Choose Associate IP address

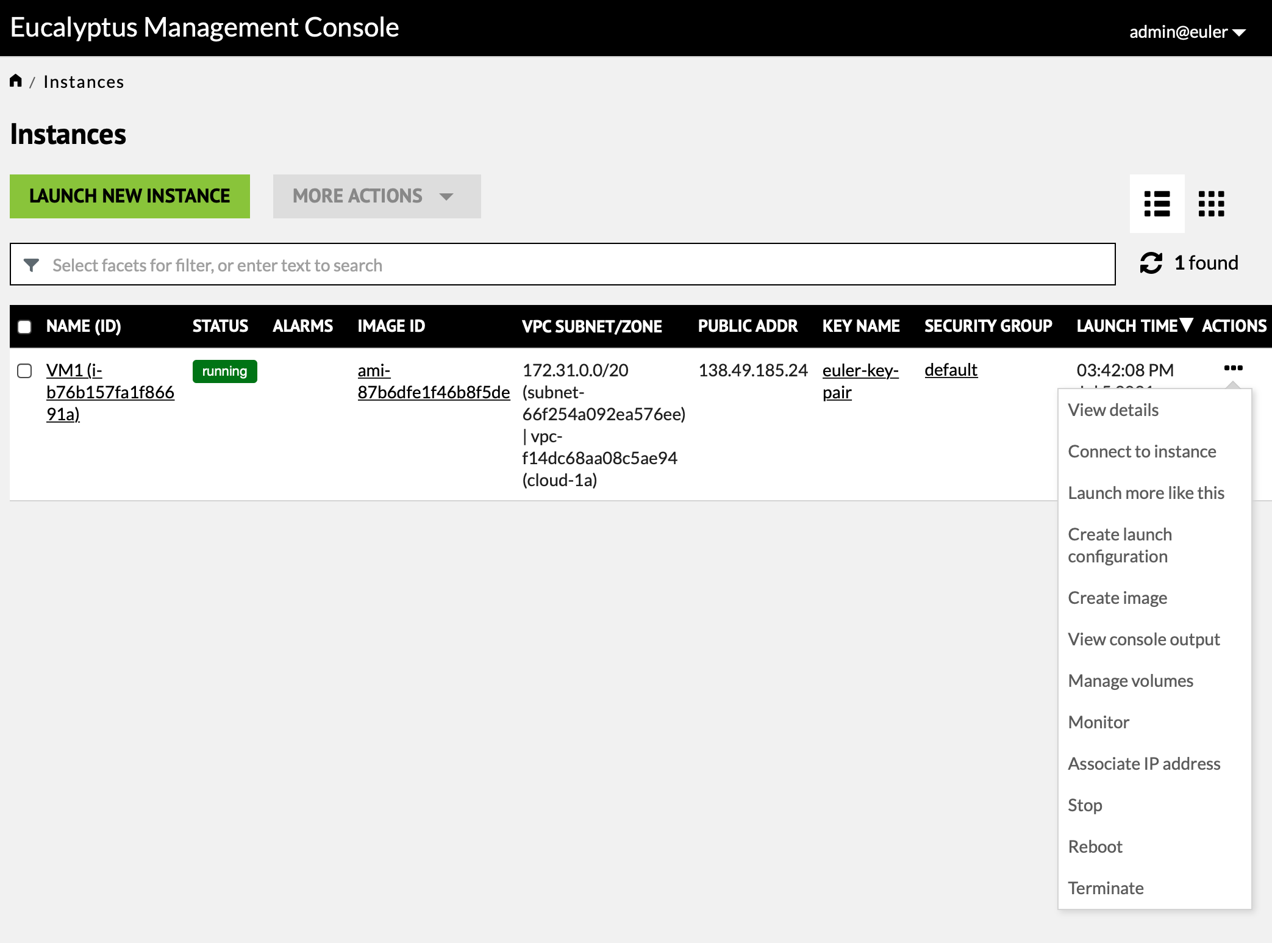[x=1144, y=764]
